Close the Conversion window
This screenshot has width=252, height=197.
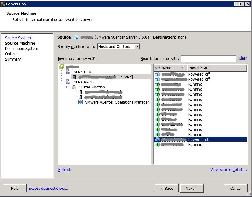248,4
